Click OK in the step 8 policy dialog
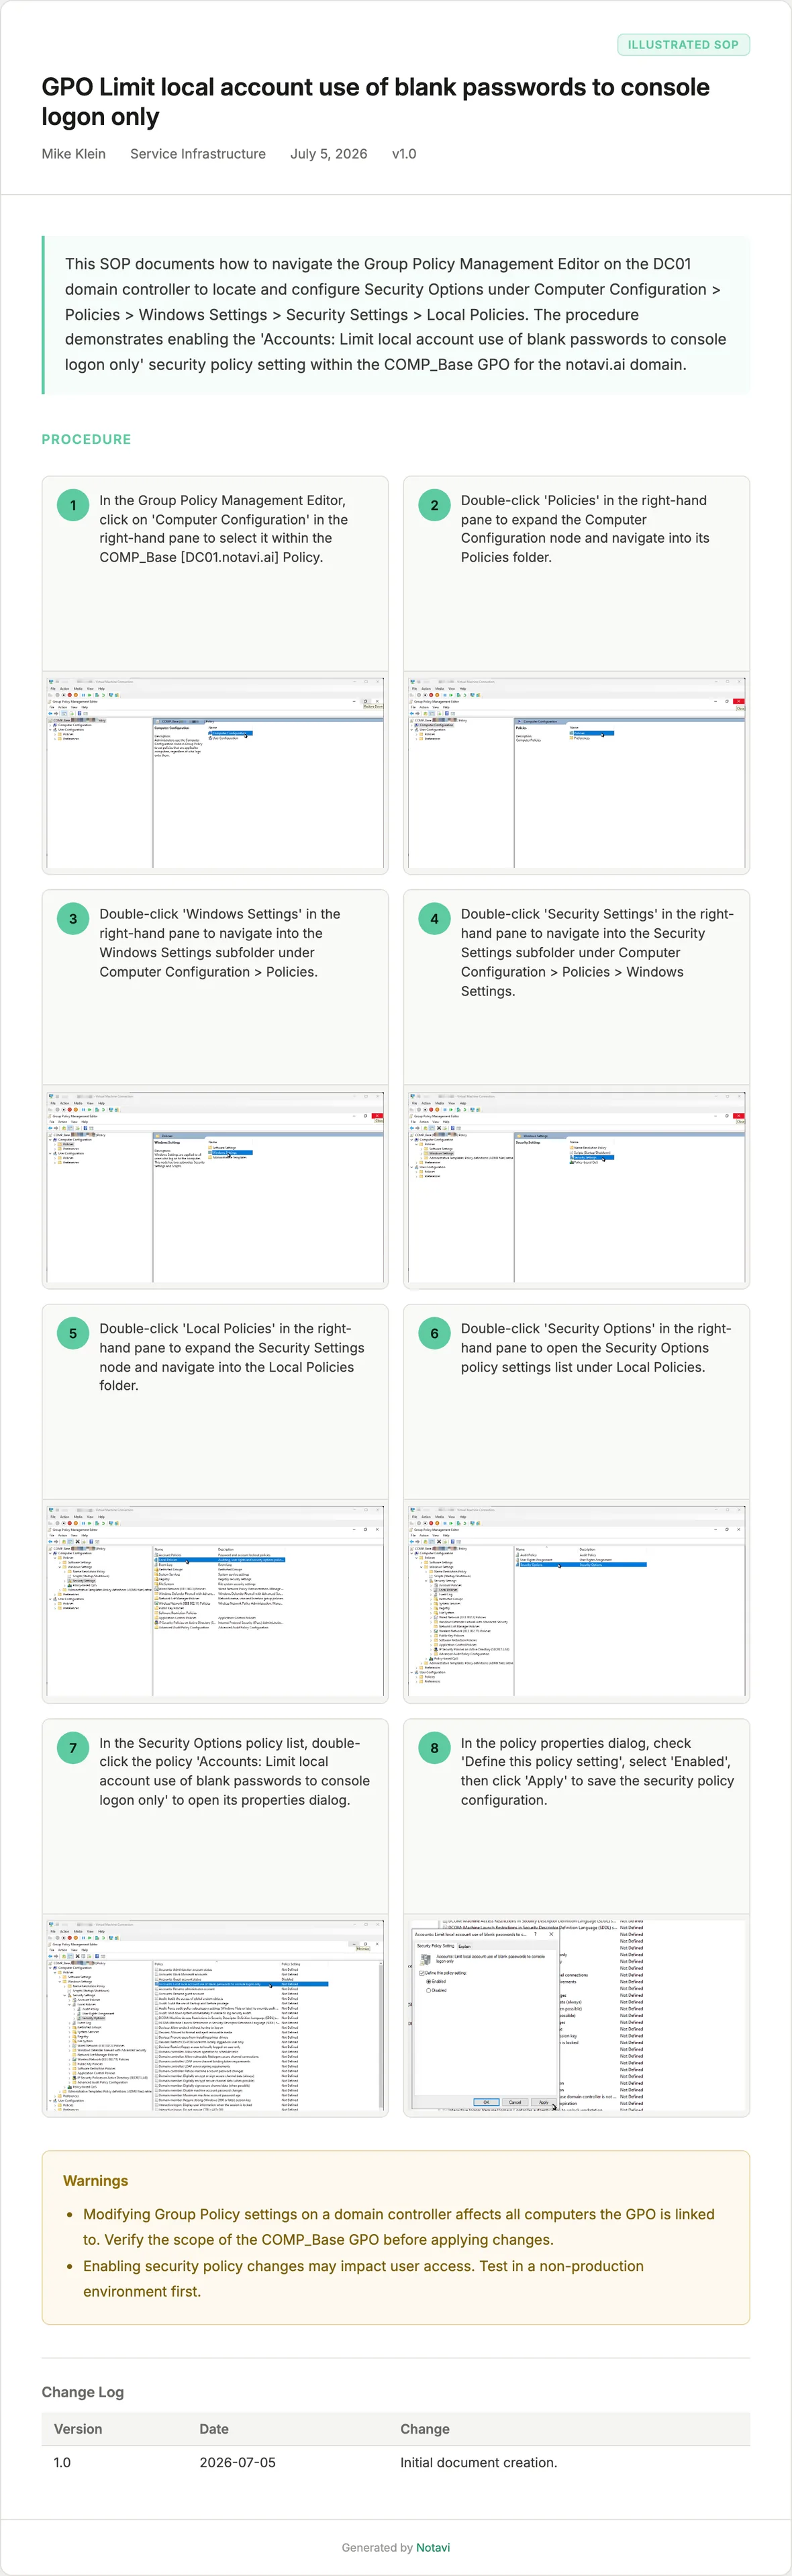 (487, 2103)
